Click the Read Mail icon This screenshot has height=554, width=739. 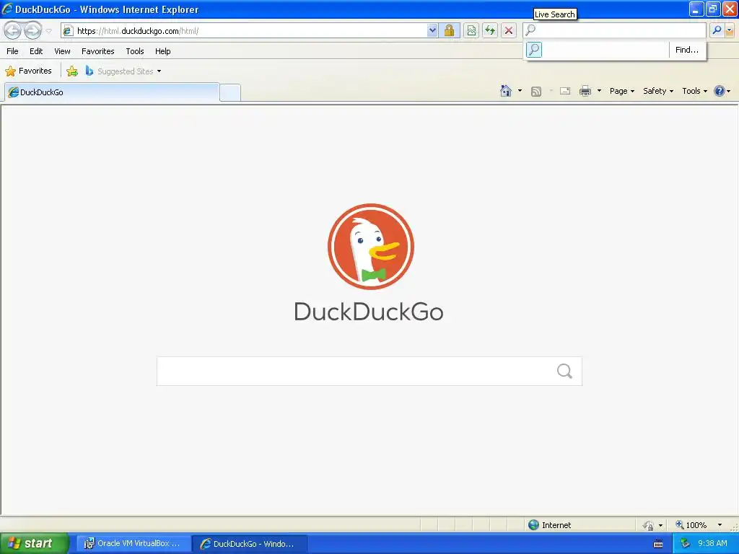pyautogui.click(x=565, y=91)
